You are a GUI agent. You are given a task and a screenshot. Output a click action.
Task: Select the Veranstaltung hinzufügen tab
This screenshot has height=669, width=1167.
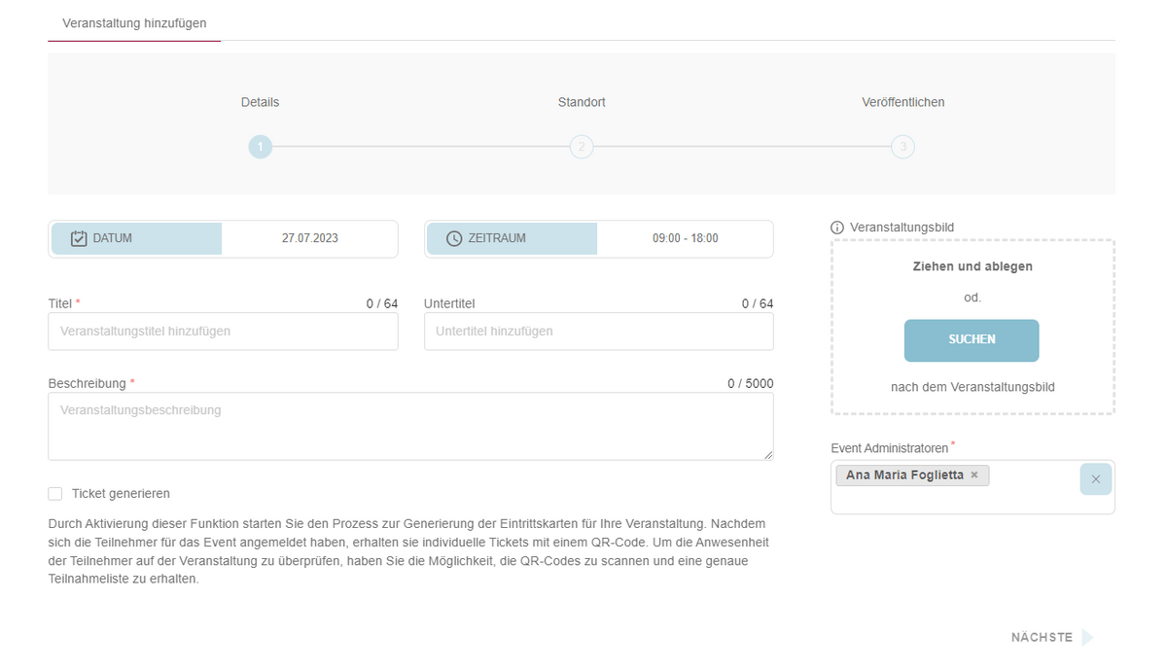point(134,23)
